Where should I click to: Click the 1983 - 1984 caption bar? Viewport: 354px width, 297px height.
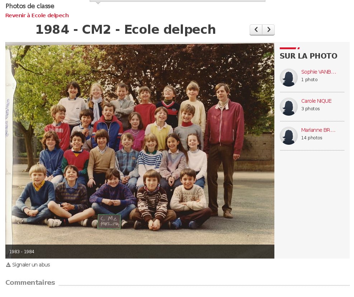140,251
